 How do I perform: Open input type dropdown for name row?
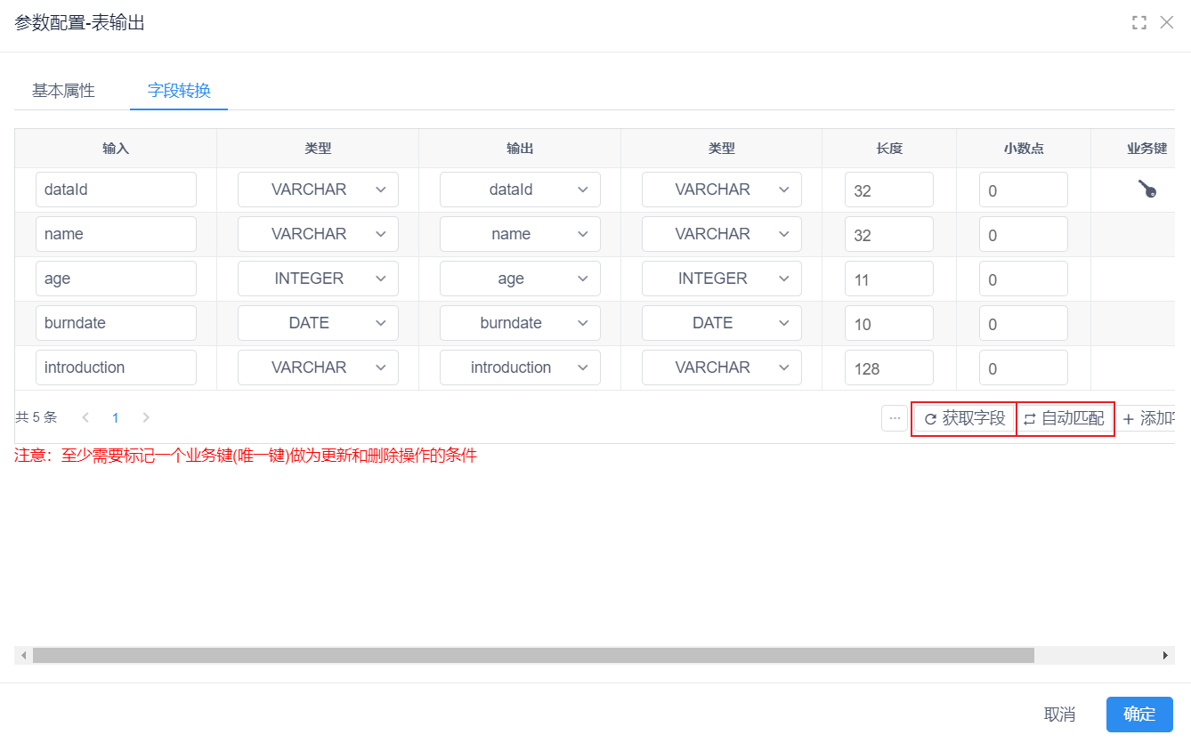point(318,234)
